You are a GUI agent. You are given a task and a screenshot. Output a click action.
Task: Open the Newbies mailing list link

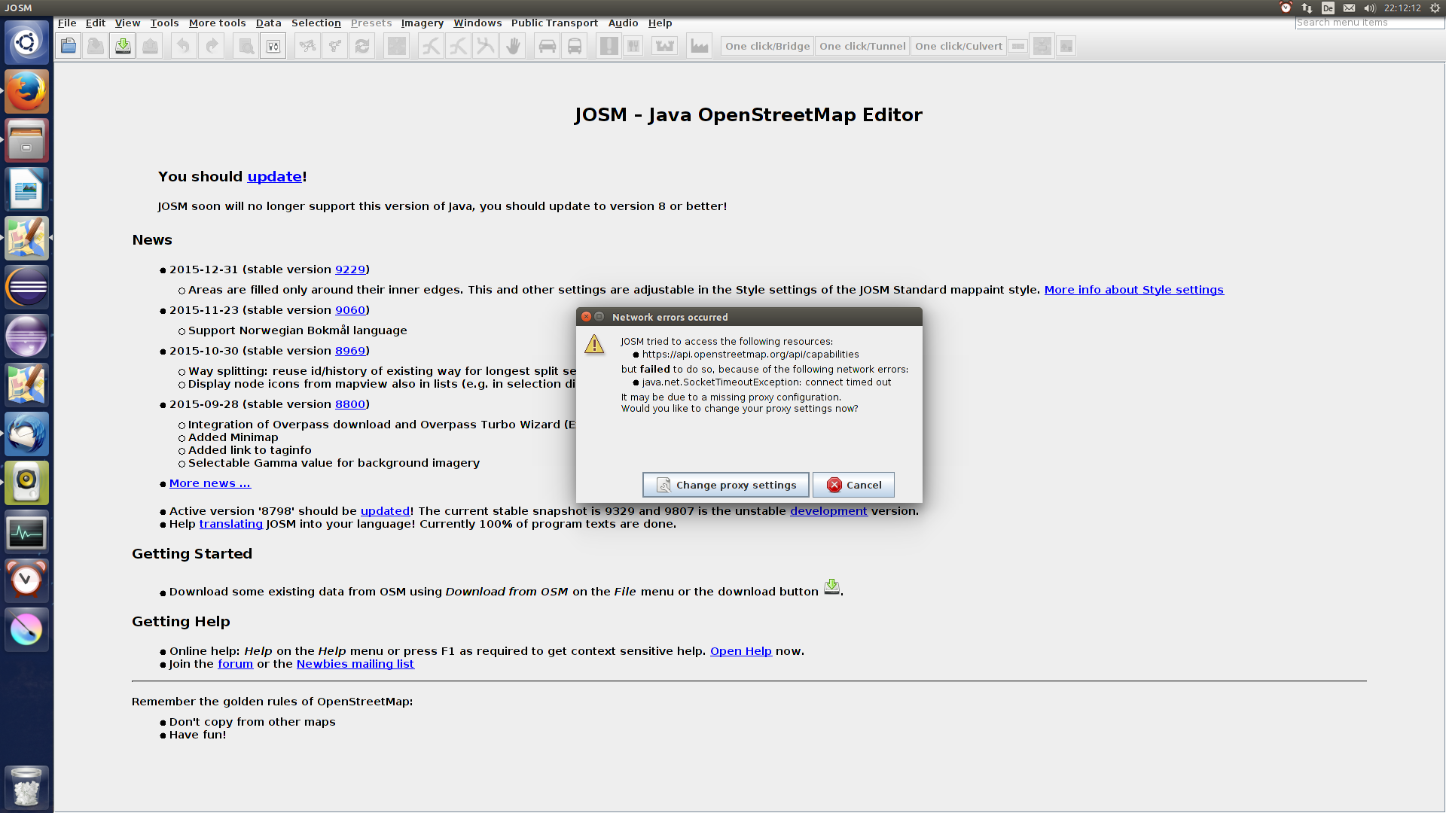click(x=355, y=664)
